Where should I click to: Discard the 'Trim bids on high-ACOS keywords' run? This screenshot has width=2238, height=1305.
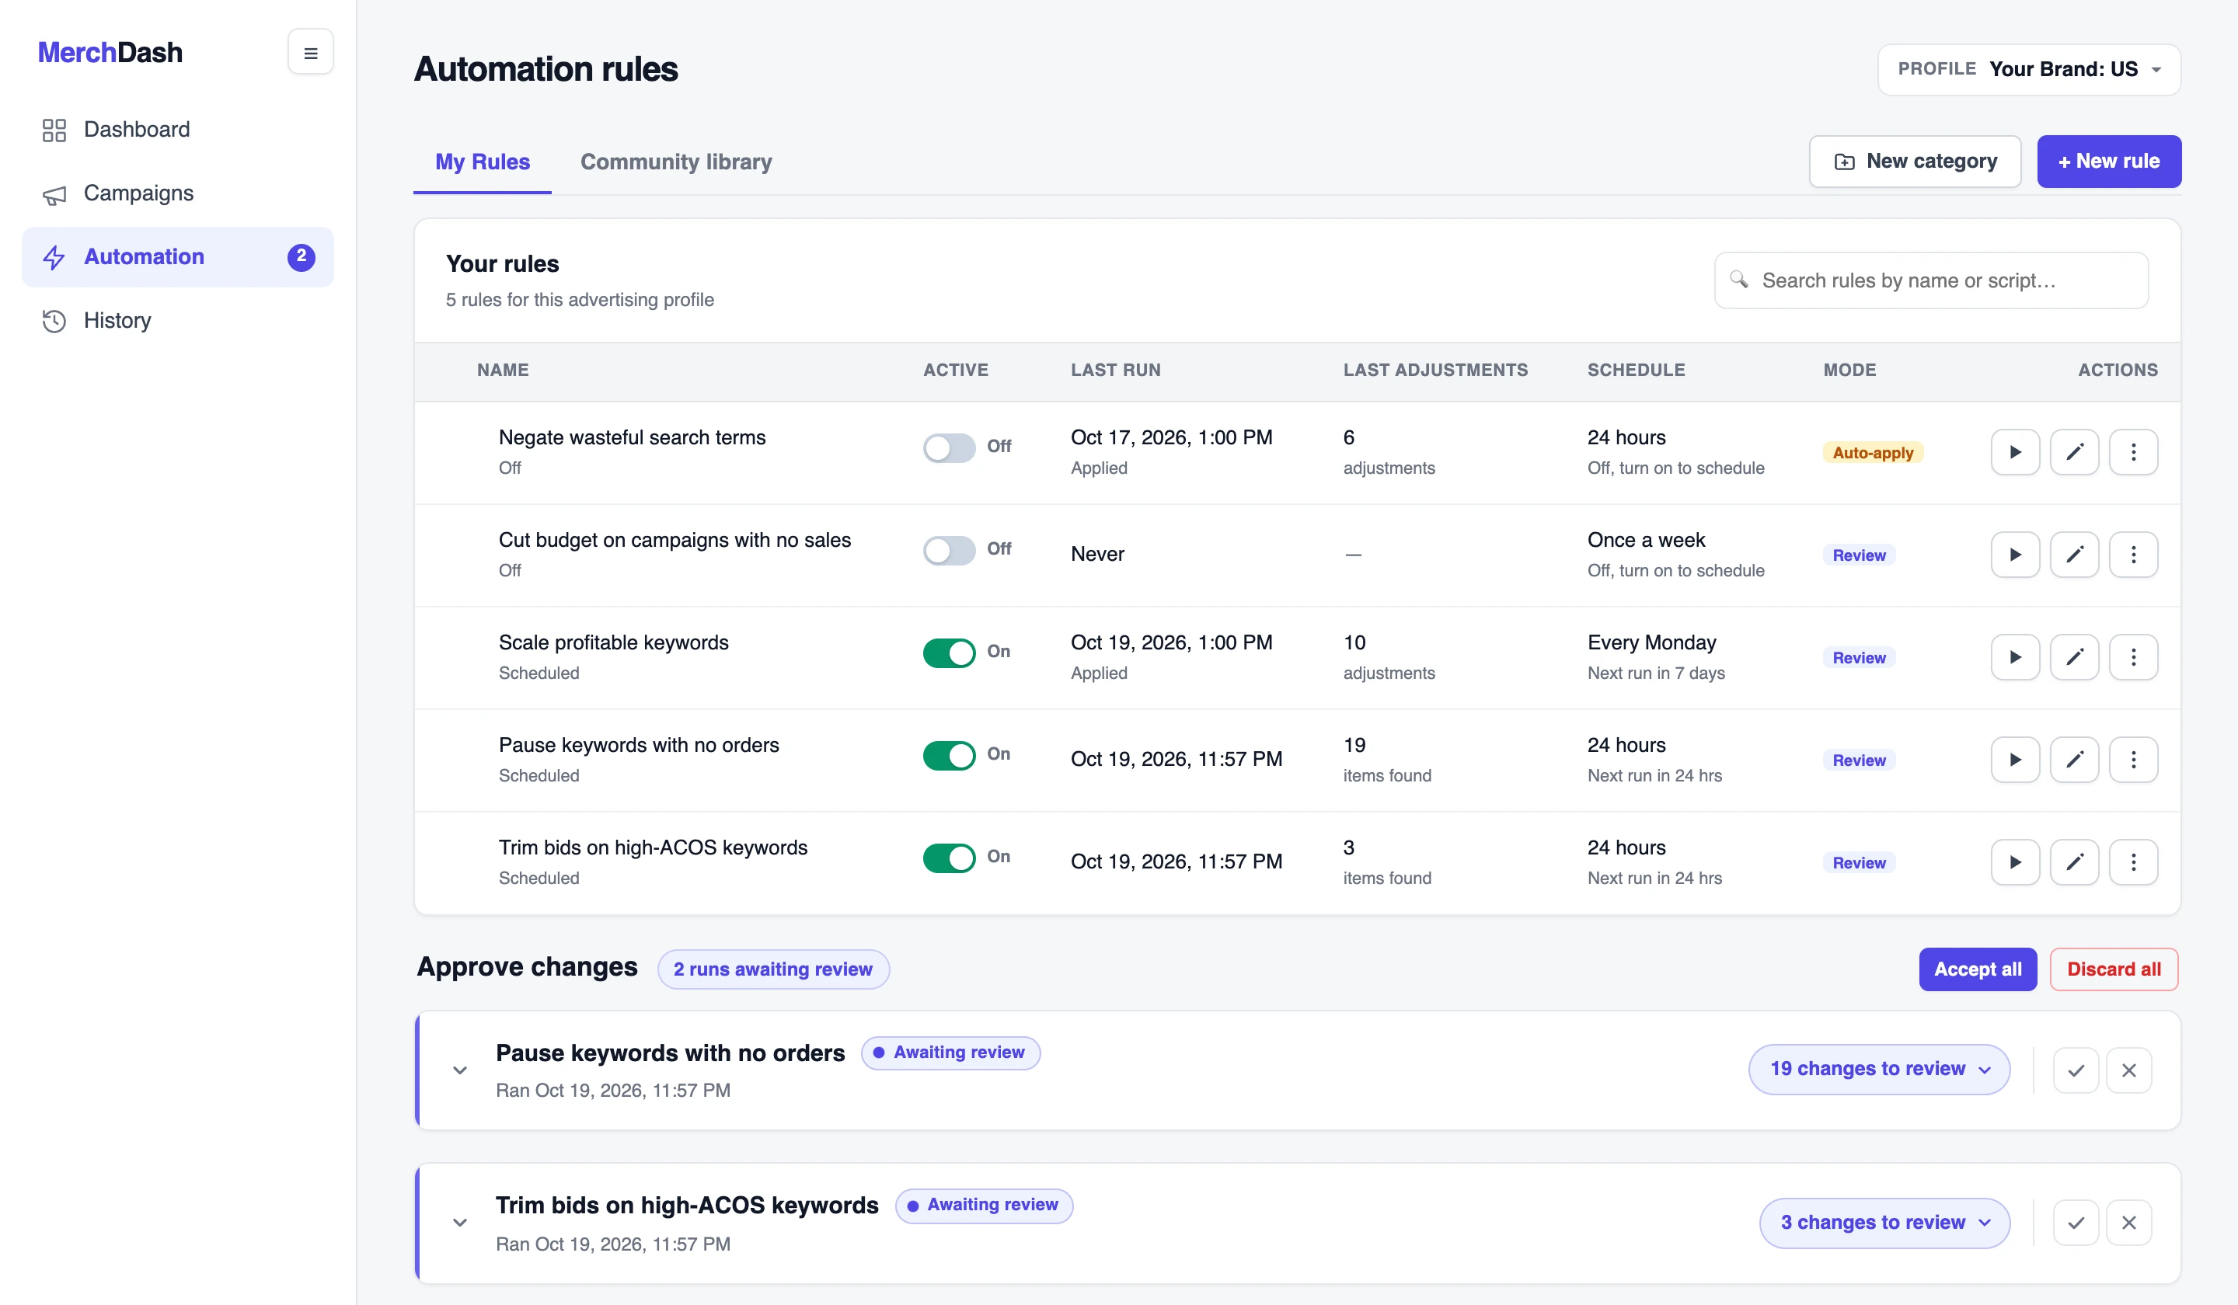pyautogui.click(x=2128, y=1223)
